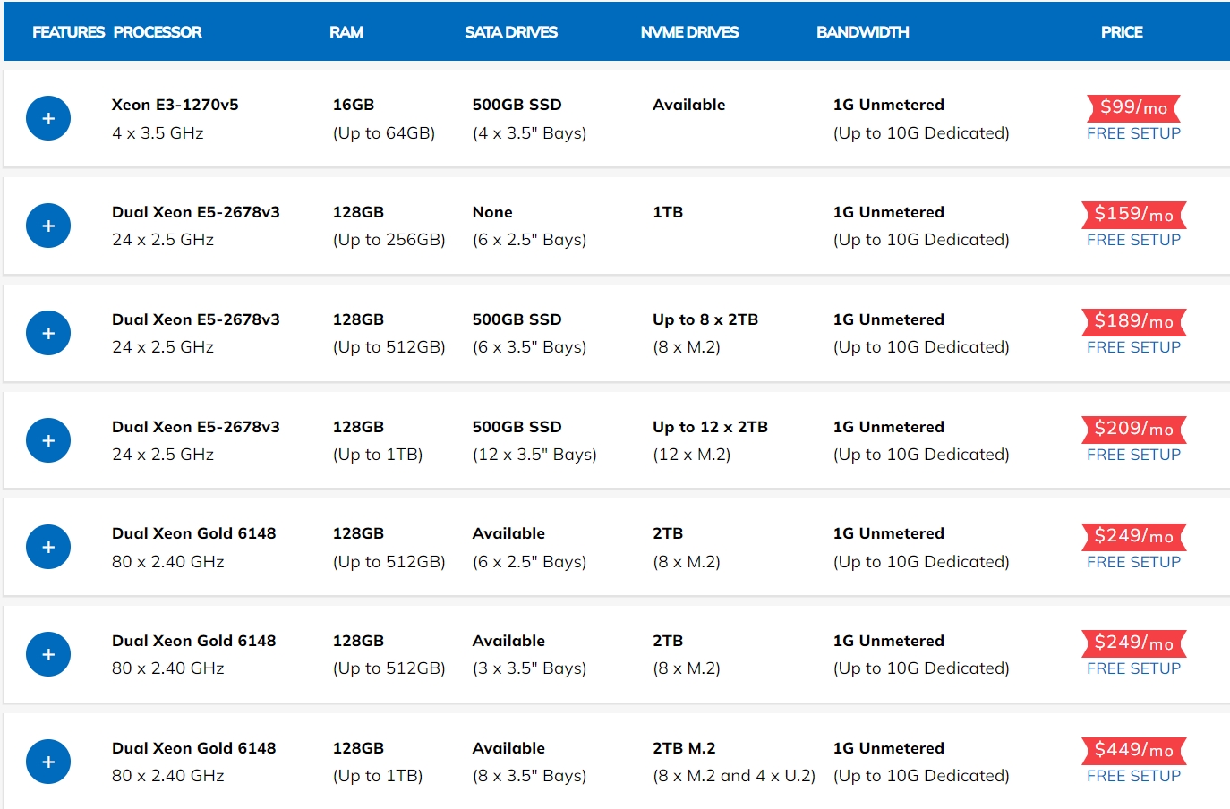Select the PRICE column header
The height and width of the screenshot is (809, 1230).
[1122, 32]
